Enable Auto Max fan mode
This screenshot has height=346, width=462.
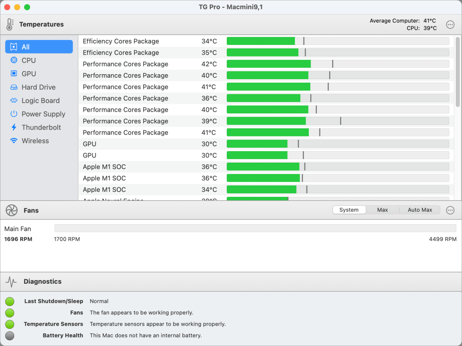coord(419,210)
